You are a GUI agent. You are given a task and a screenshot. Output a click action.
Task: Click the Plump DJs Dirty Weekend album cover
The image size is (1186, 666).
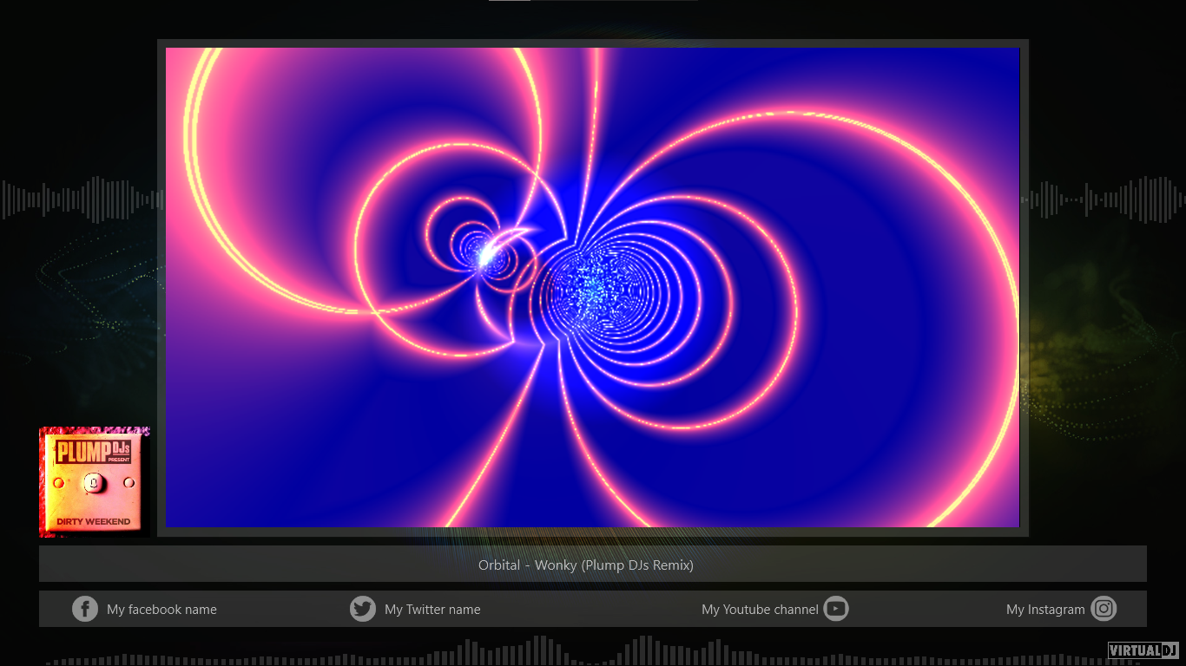pos(95,481)
